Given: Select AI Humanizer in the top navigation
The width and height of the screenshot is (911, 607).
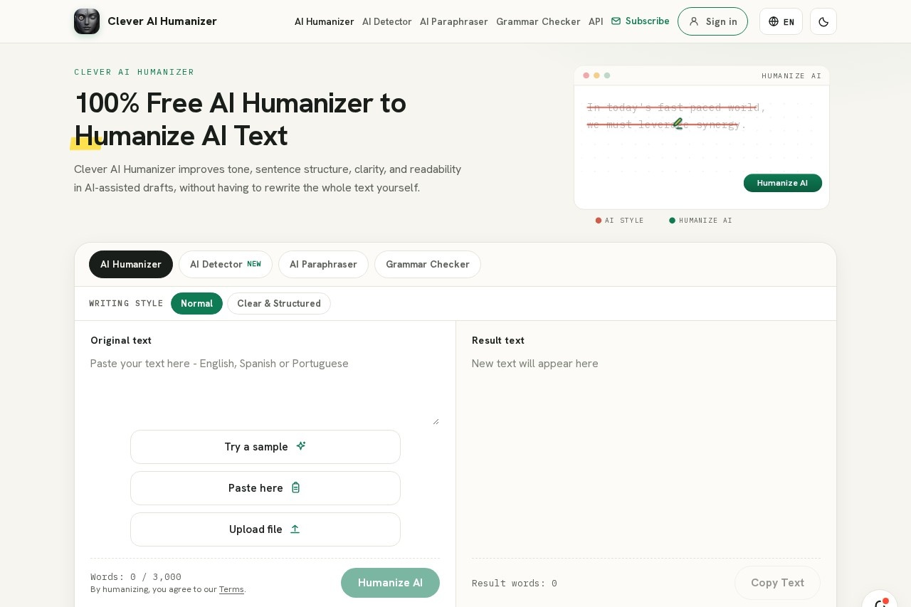Looking at the screenshot, I should 324,21.
